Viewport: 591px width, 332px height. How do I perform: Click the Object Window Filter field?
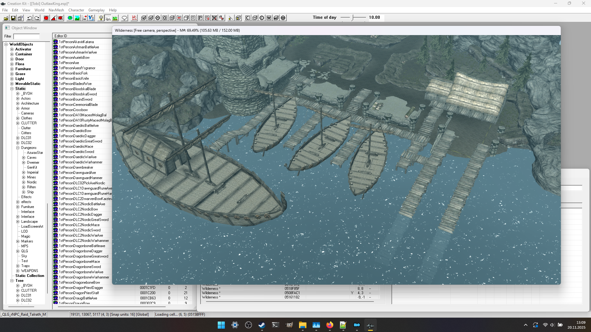[x=26, y=36]
